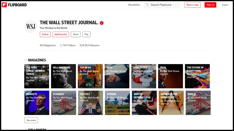Open the Real Estate magazine tile
The height and width of the screenshot is (131, 234).
click(x=144, y=76)
